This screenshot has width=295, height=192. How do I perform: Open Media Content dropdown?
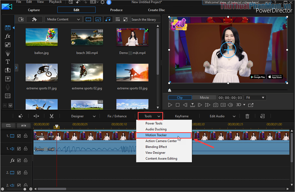(x=63, y=19)
